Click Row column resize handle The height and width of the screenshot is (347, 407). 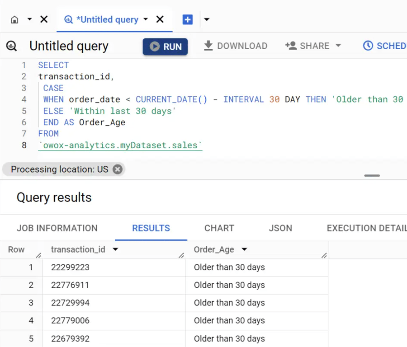point(39,255)
